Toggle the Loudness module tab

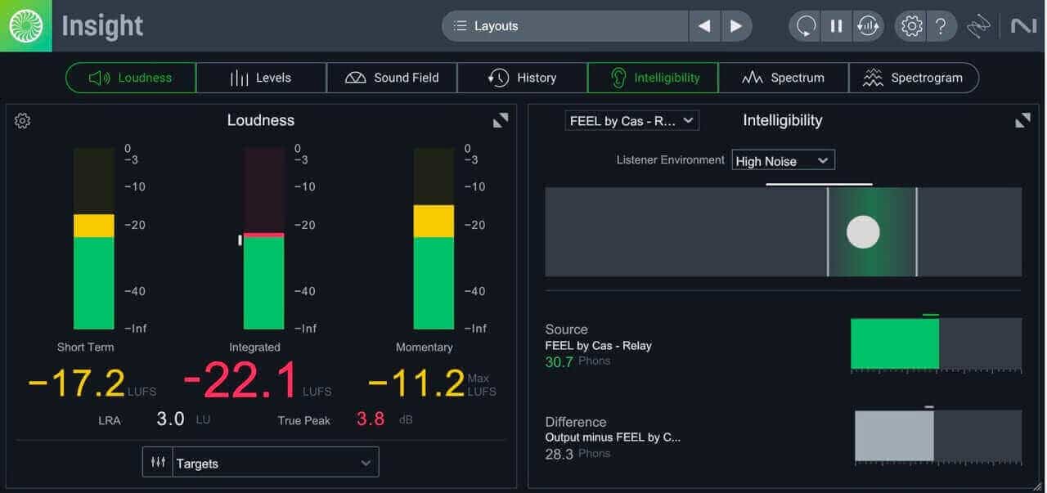pos(131,78)
